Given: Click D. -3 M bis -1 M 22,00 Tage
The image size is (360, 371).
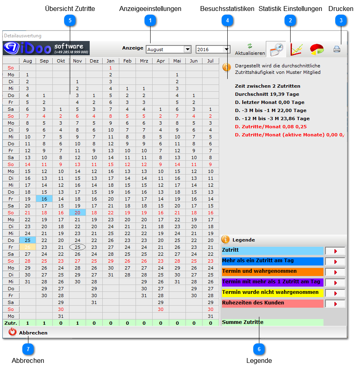Looking at the screenshot, I should 271,110.
